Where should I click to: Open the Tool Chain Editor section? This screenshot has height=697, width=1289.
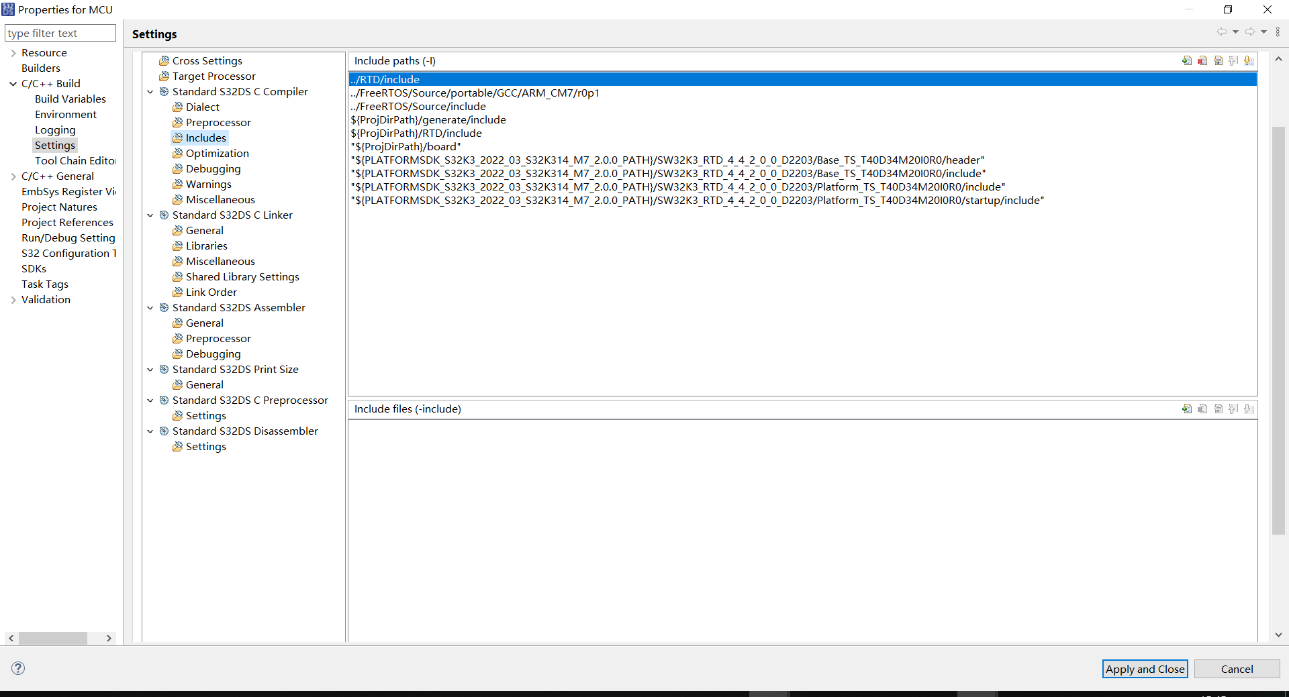[x=75, y=160]
